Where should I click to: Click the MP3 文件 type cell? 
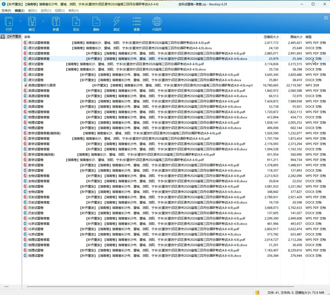pos(312,85)
